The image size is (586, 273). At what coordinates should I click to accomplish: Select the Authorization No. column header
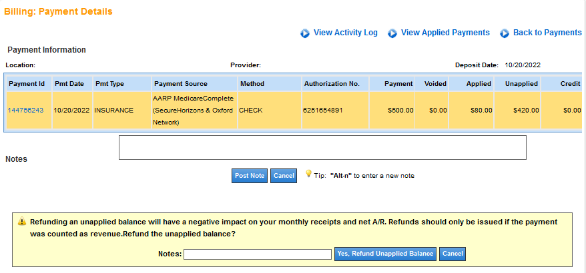[332, 84]
